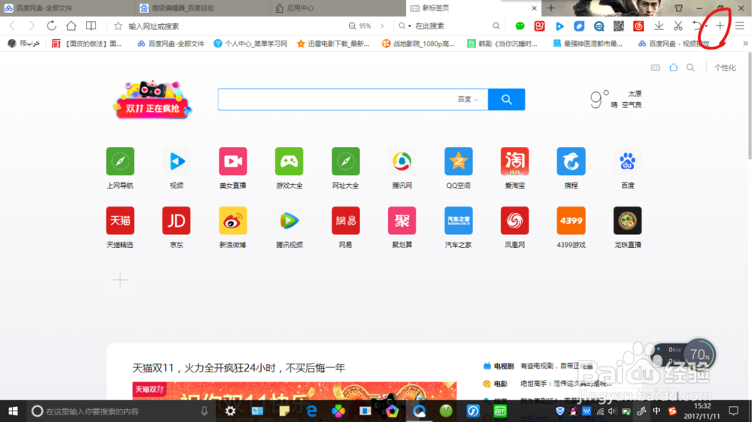
Task: Open bookmark 战地影院_1080p
Action: 417,44
